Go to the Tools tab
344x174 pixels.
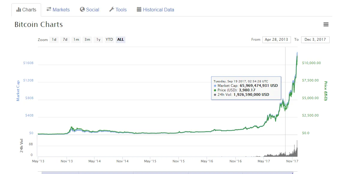pos(118,10)
